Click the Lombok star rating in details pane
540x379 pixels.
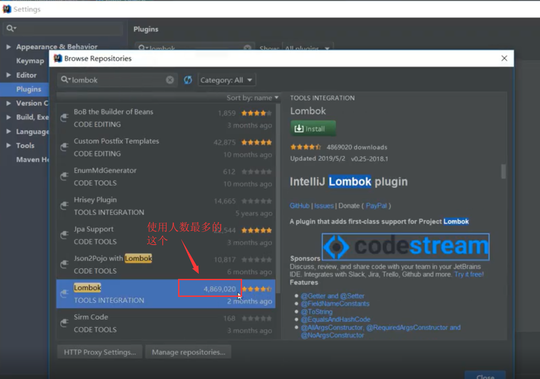[306, 147]
